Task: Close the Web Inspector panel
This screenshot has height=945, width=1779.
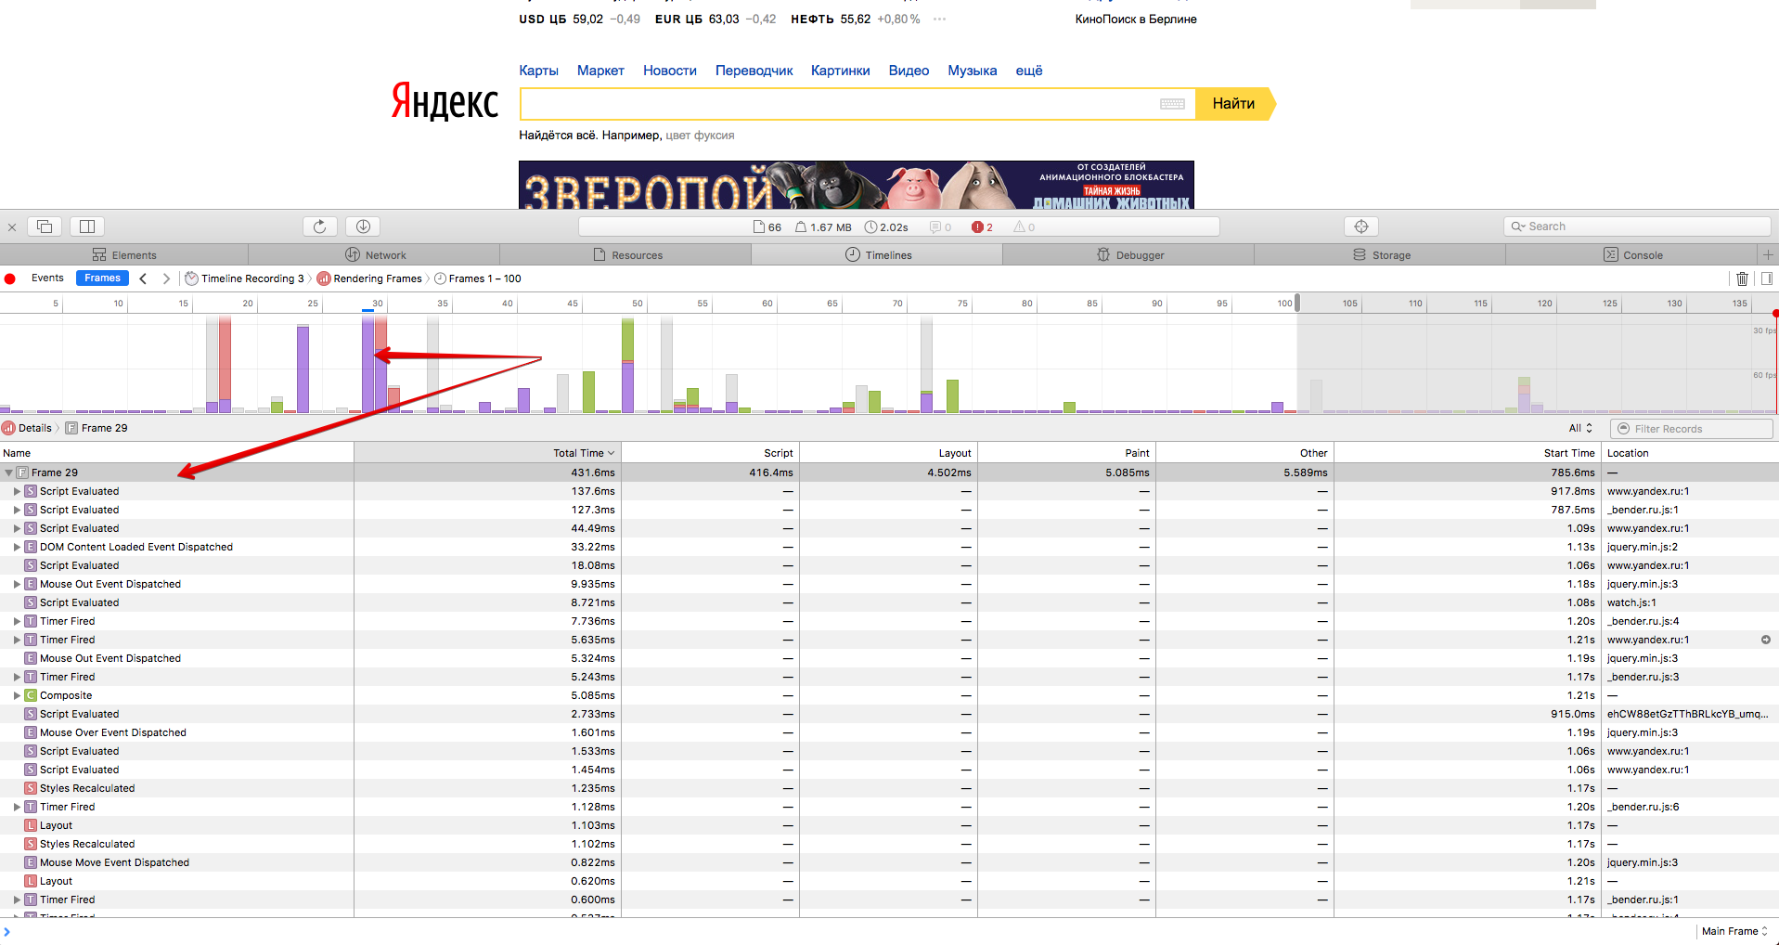Action: pyautogui.click(x=12, y=227)
